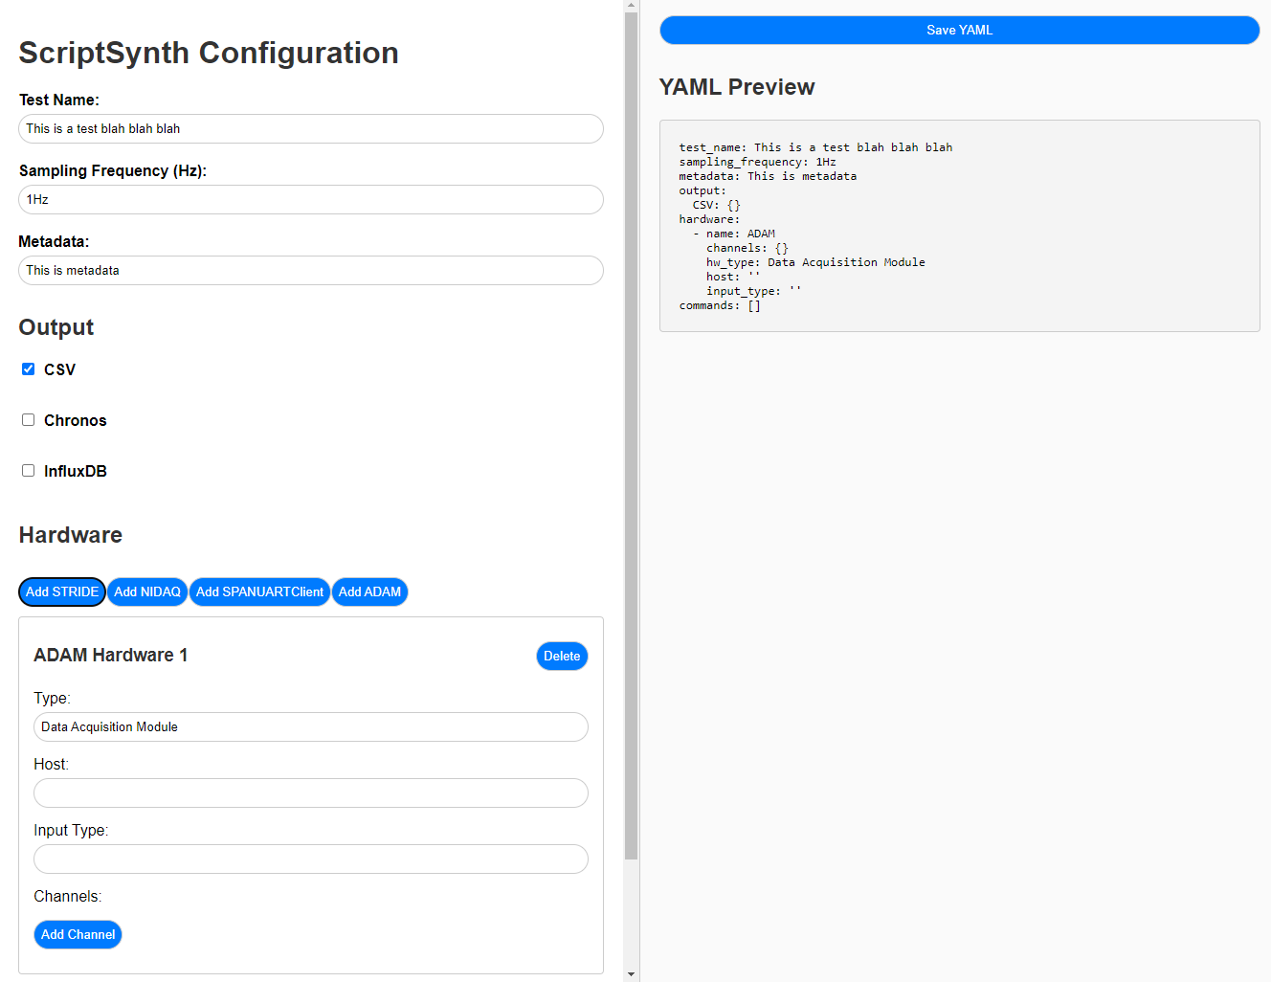1271x982 pixels.
Task: Click the scrollbar down arrow
Action: 631,974
